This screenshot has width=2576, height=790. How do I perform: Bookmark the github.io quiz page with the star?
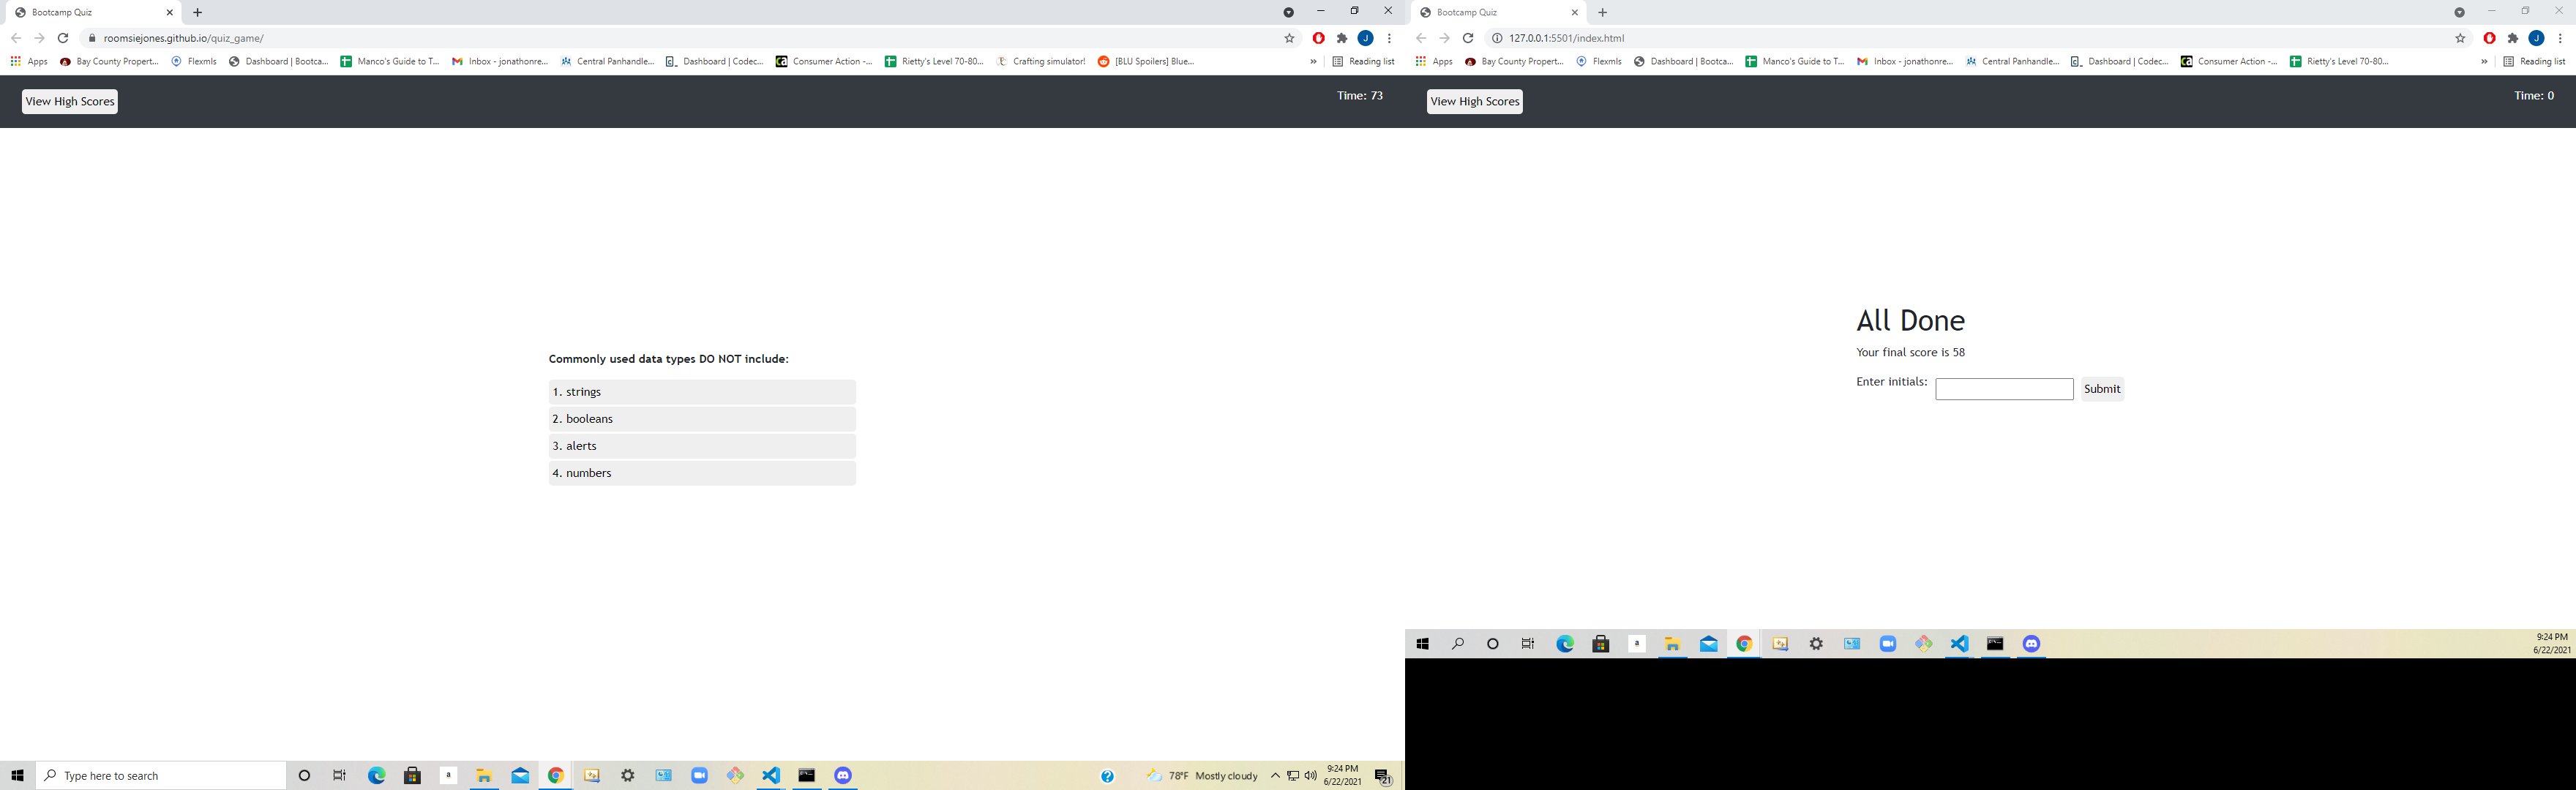click(x=1289, y=38)
